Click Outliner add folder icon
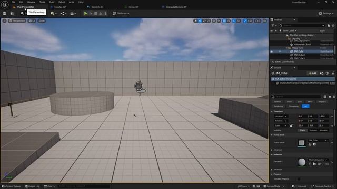Screen dimensions: 337x189 (x=329, y=26)
